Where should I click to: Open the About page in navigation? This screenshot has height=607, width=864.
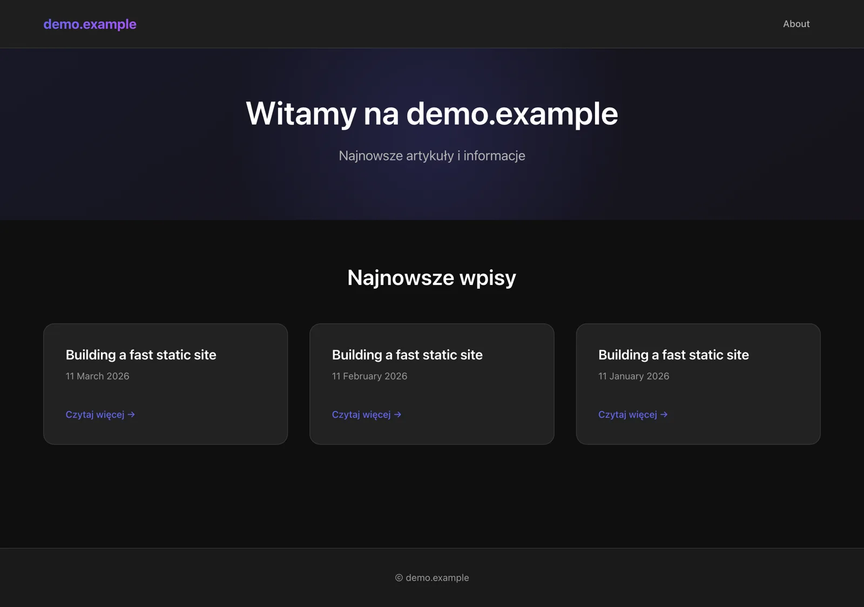coord(796,24)
